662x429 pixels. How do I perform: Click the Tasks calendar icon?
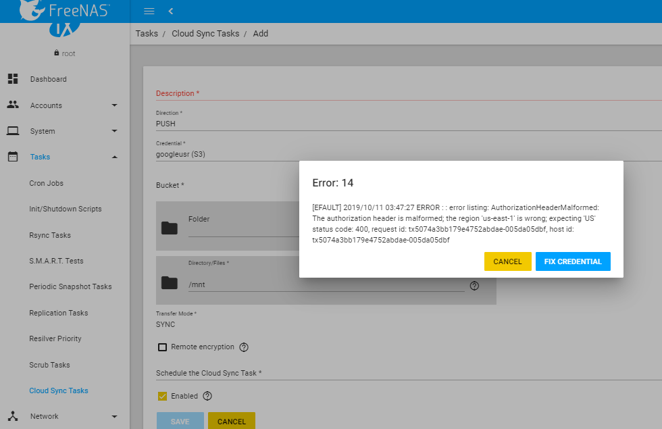[13, 157]
